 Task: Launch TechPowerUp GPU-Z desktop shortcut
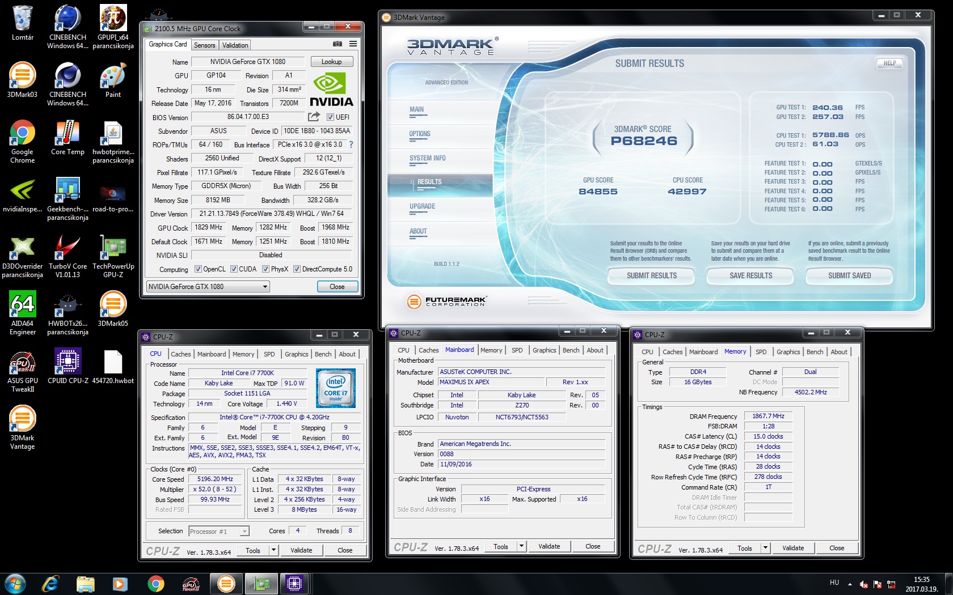[113, 256]
